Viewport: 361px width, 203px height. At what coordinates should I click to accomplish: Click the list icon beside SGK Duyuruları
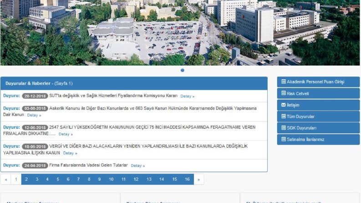click(x=284, y=128)
